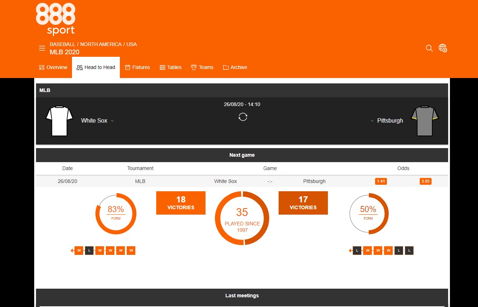Open the Overview tab
This screenshot has height=307, width=478.
pyautogui.click(x=53, y=67)
